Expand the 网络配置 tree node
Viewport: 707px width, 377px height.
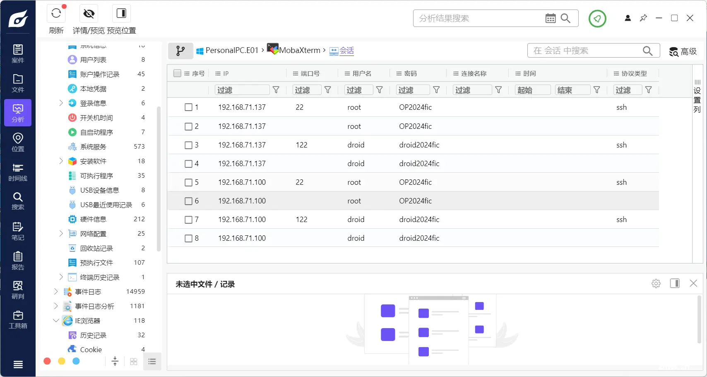[61, 233]
